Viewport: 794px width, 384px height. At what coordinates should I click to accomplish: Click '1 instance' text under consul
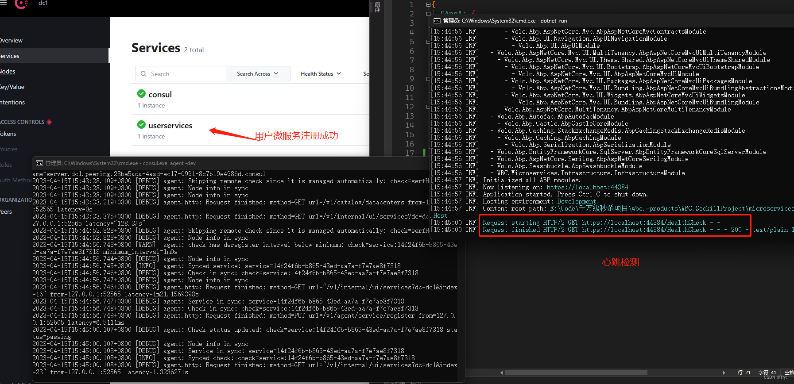151,105
